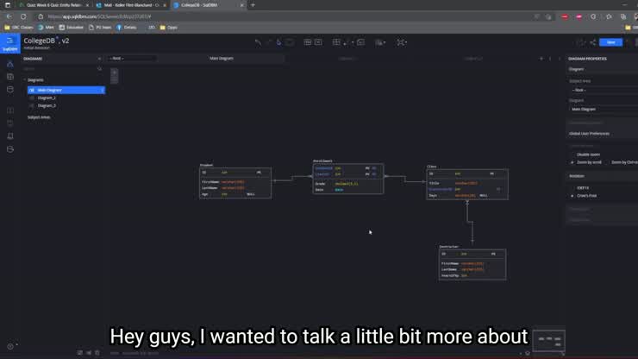Open the Diagram dropdown showing Main Diagram
The height and width of the screenshot is (359, 638).
(602, 110)
